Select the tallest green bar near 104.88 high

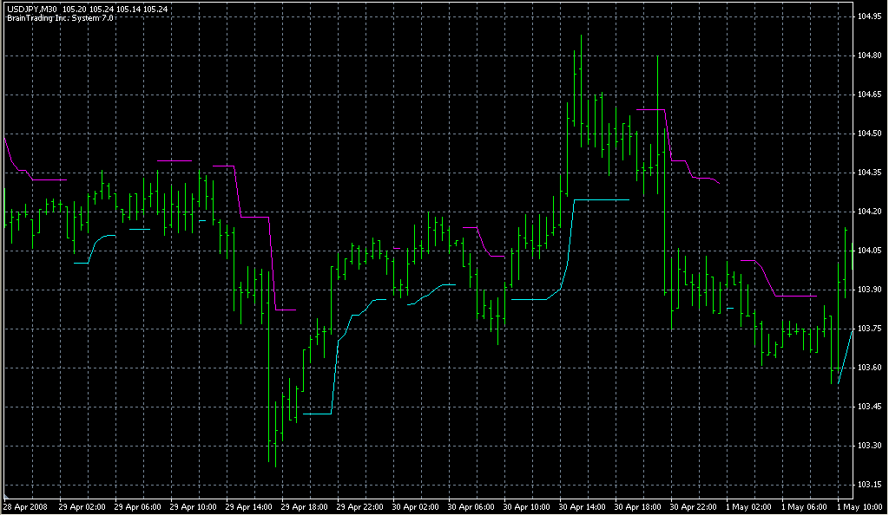coord(581,90)
